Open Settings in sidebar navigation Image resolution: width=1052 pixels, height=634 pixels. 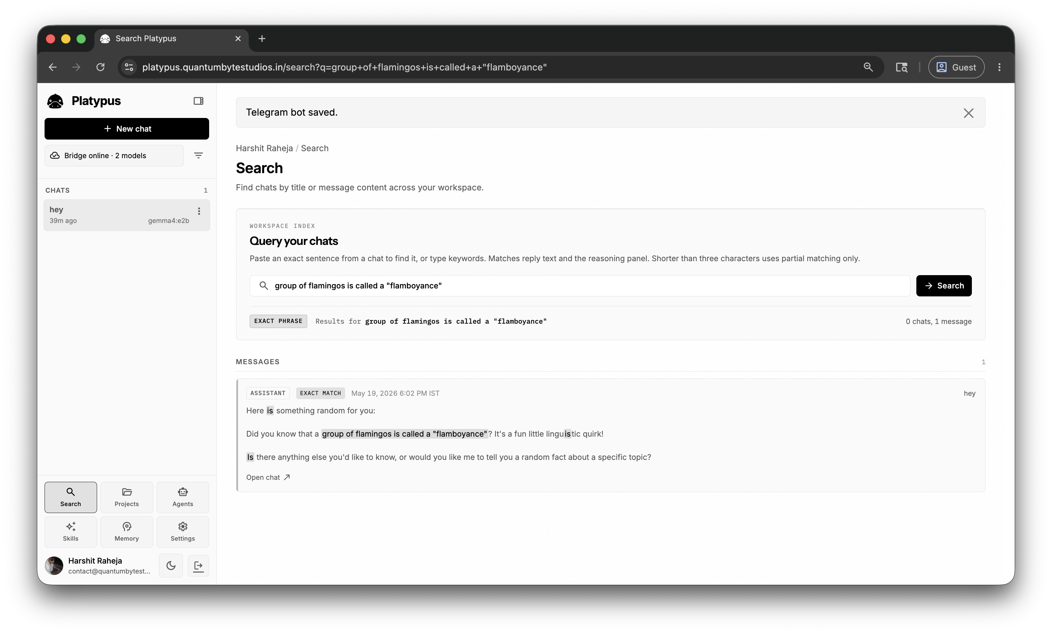click(x=183, y=531)
